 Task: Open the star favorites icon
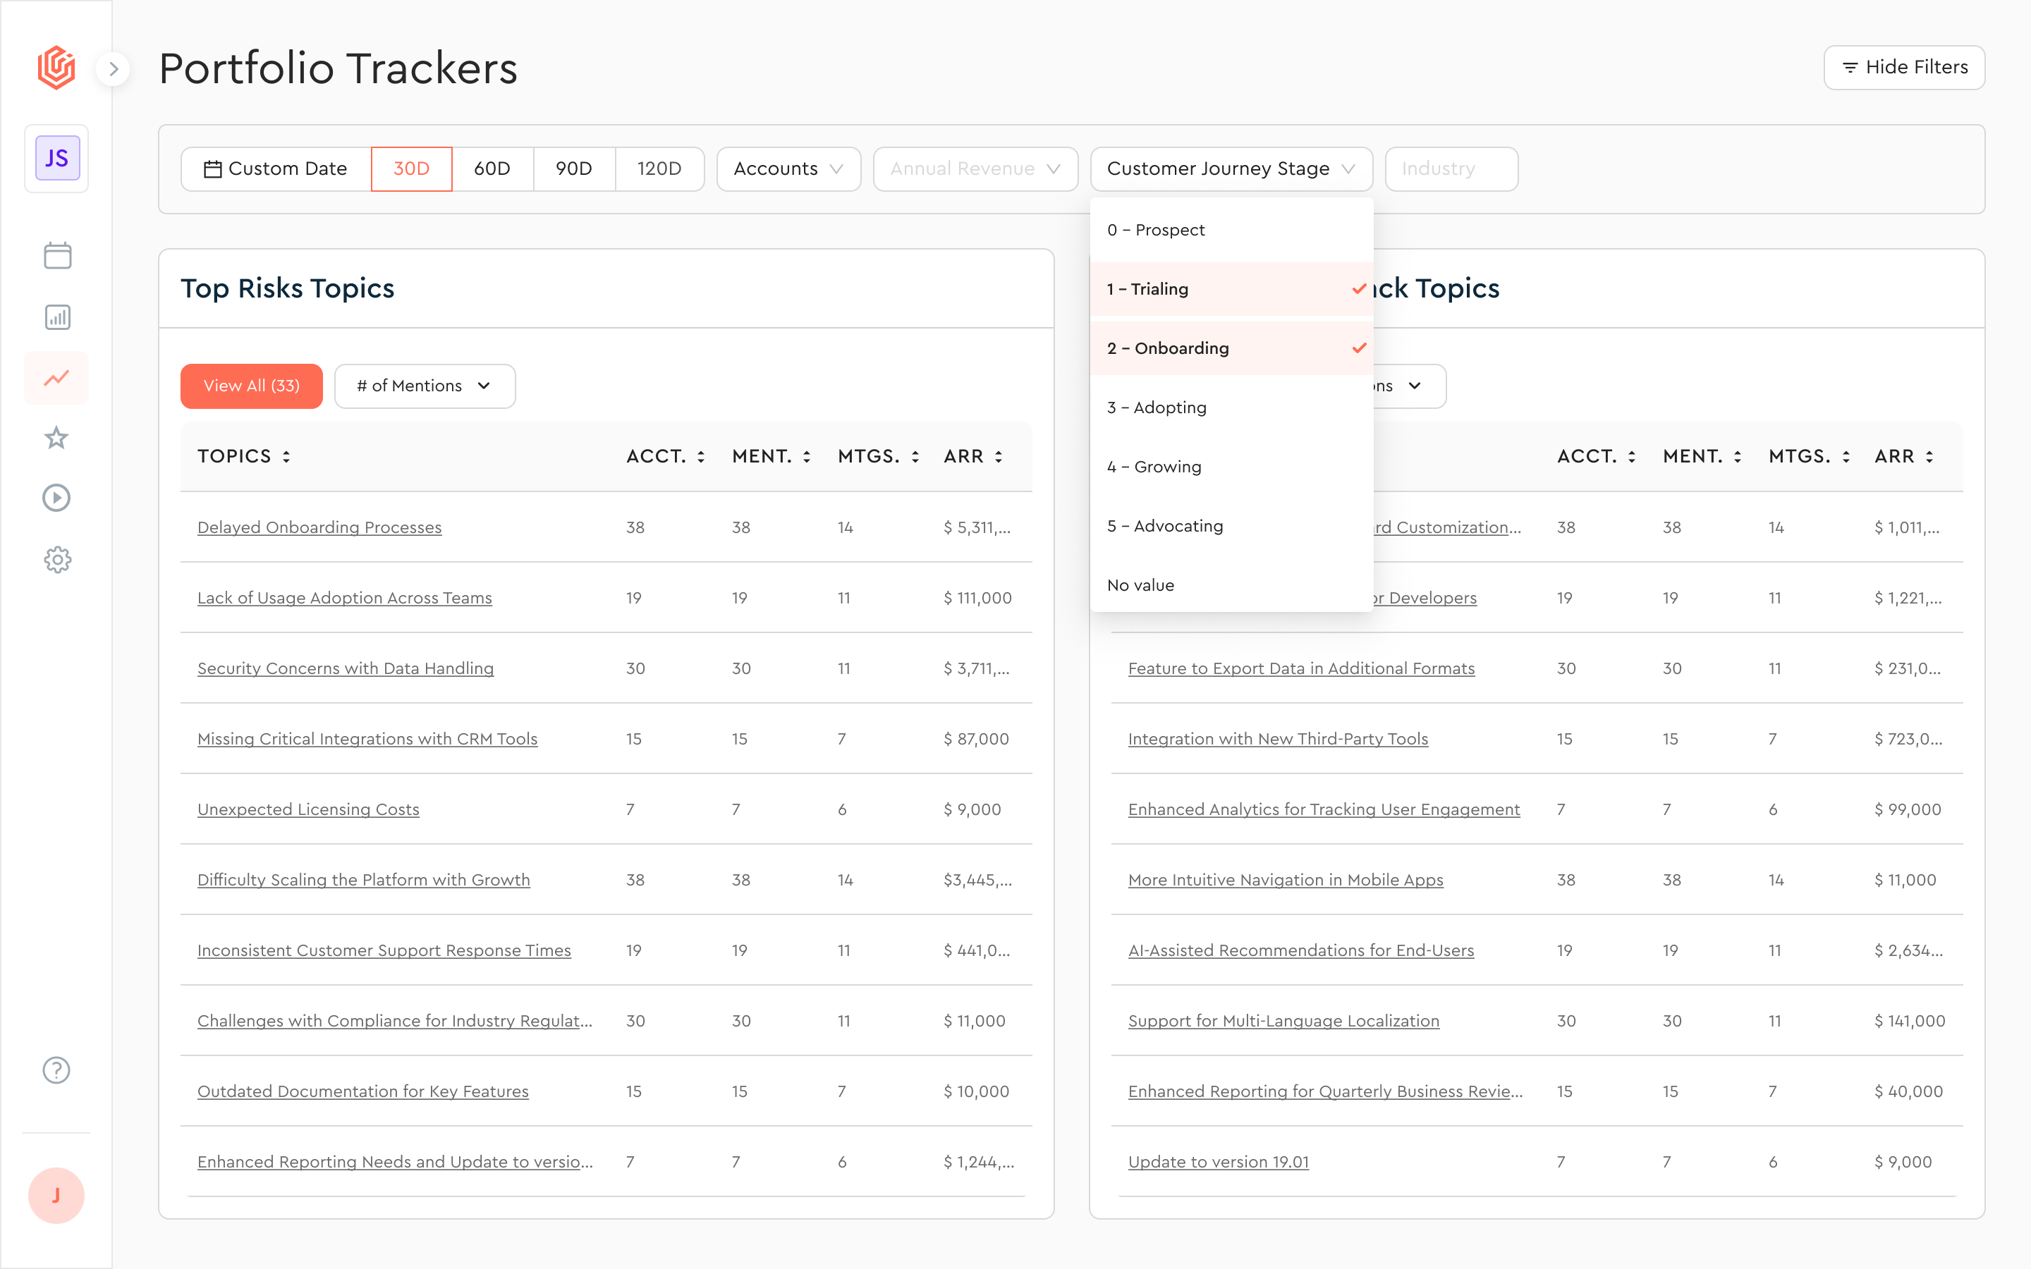pyautogui.click(x=57, y=437)
